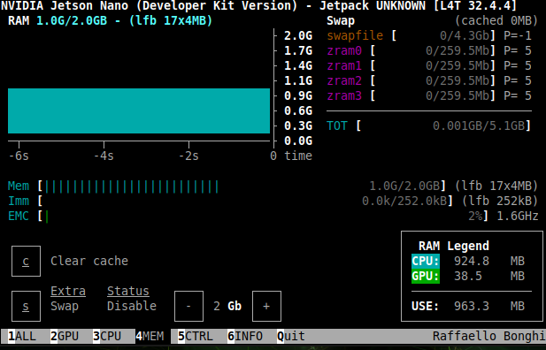Click the green GPU legend swatch

(x=425, y=277)
